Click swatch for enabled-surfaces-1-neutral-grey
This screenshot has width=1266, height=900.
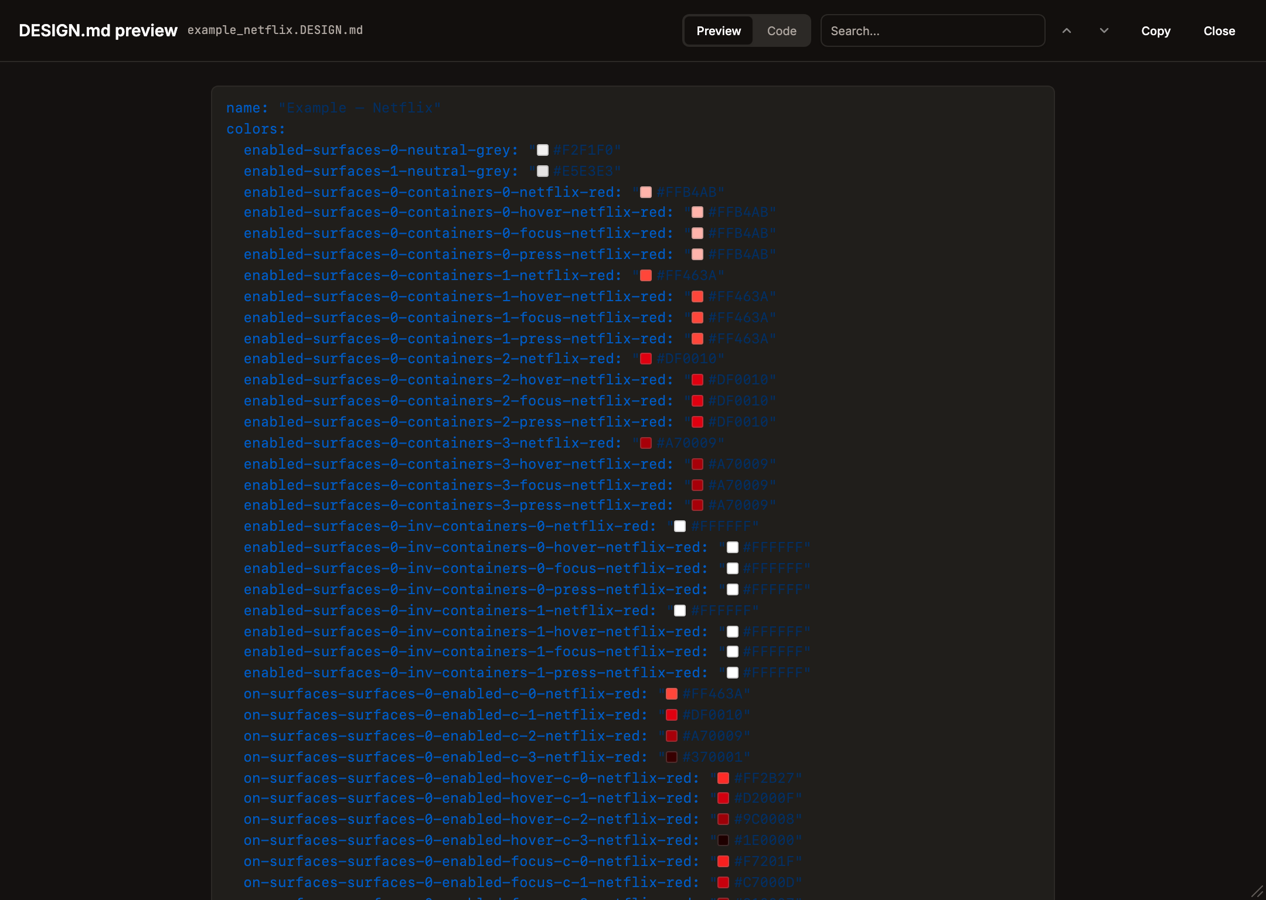point(543,172)
